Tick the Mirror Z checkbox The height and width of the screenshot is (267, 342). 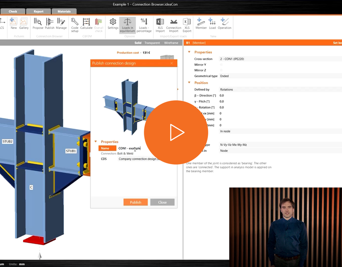pos(221,70)
